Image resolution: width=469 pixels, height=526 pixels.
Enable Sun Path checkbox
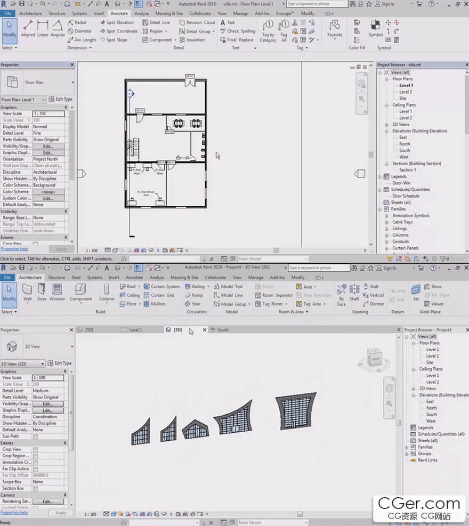[x=36, y=436]
